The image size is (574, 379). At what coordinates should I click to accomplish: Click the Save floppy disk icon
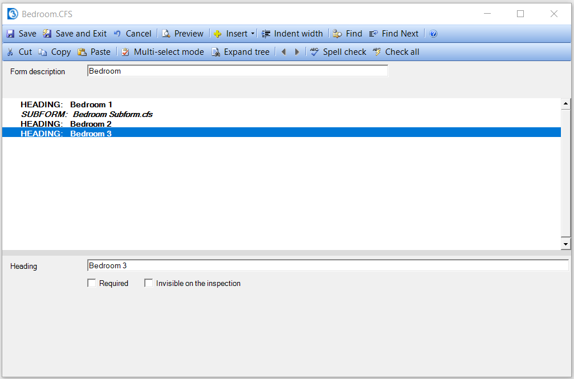11,34
